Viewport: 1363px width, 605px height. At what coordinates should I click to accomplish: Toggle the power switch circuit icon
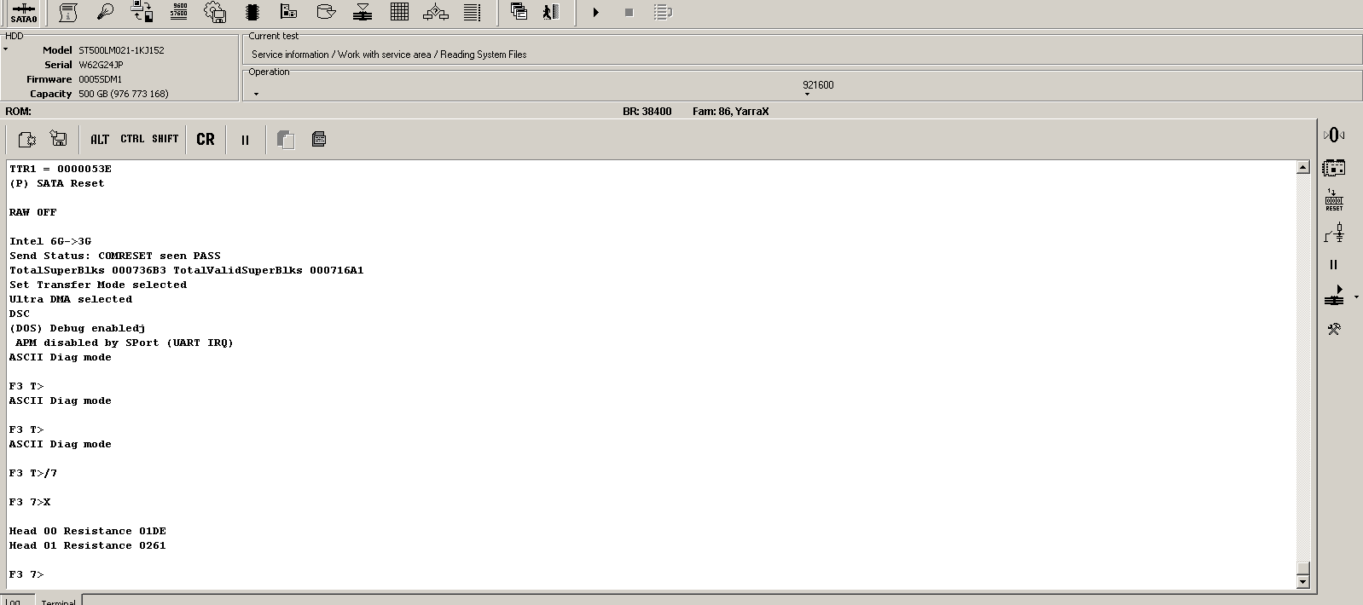[1334, 233]
